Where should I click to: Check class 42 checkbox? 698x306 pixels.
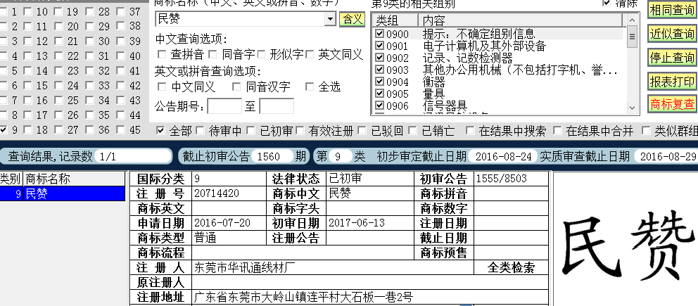click(x=121, y=85)
